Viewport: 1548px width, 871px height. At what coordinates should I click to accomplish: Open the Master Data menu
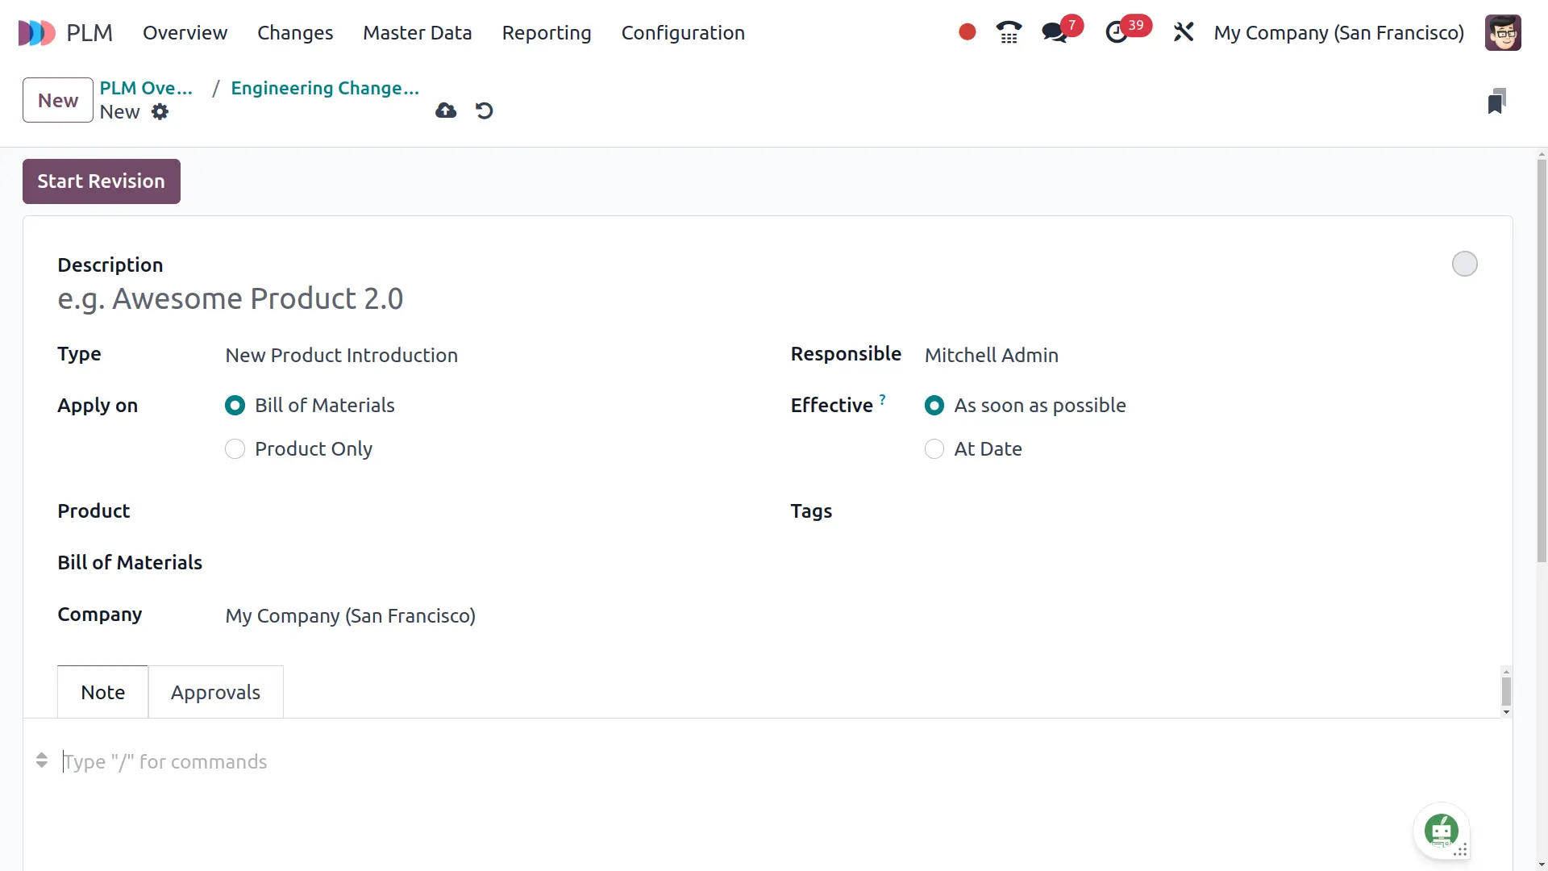pos(417,33)
